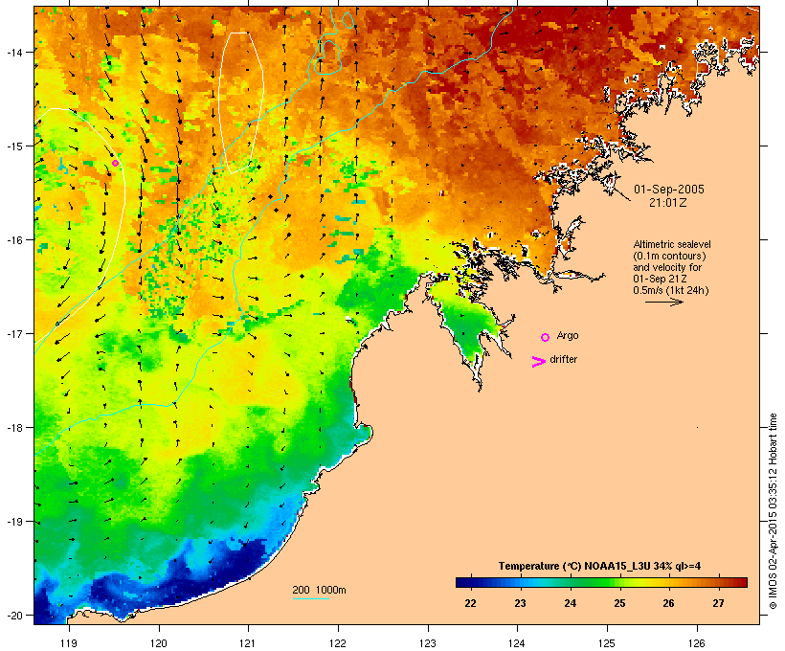Click the '01-Sep-2005' date label
Image resolution: width=785 pixels, height=651 pixels.
point(669,190)
